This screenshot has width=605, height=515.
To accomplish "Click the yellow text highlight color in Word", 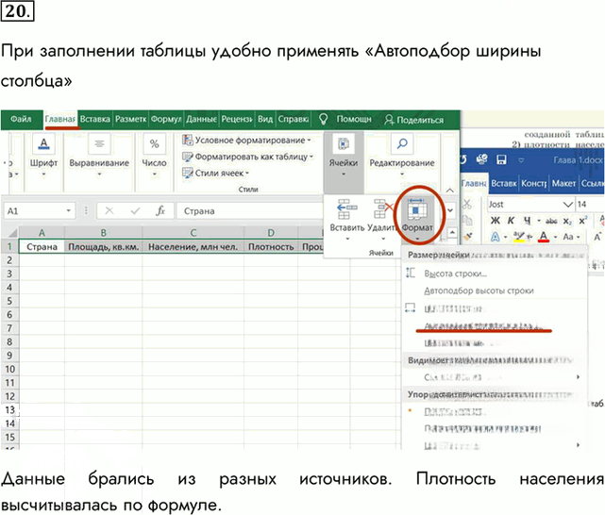I will coord(519,237).
